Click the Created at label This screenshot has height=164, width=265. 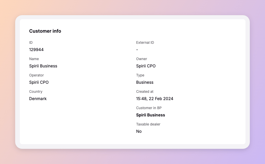145,92
